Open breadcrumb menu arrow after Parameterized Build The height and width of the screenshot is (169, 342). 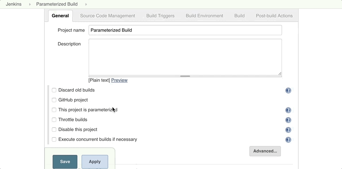86,4
